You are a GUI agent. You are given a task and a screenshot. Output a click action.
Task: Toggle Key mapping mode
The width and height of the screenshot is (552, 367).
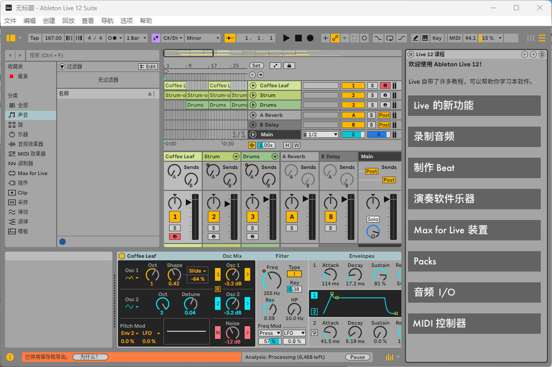tap(437, 38)
